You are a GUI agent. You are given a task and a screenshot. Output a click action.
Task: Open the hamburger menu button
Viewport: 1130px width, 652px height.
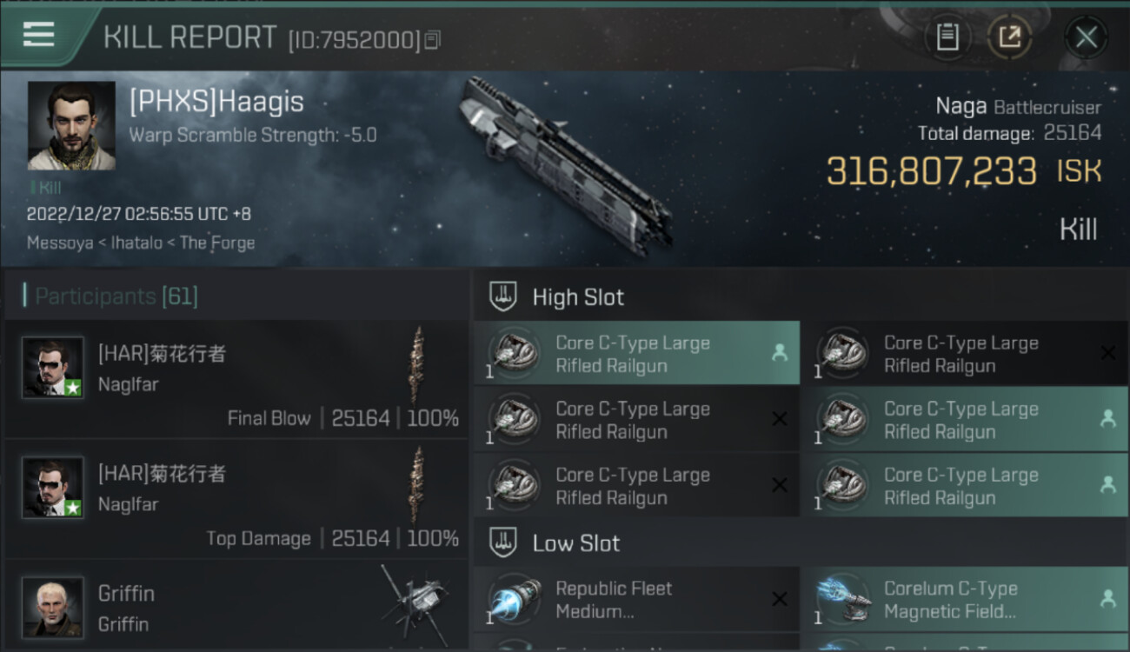(x=39, y=35)
